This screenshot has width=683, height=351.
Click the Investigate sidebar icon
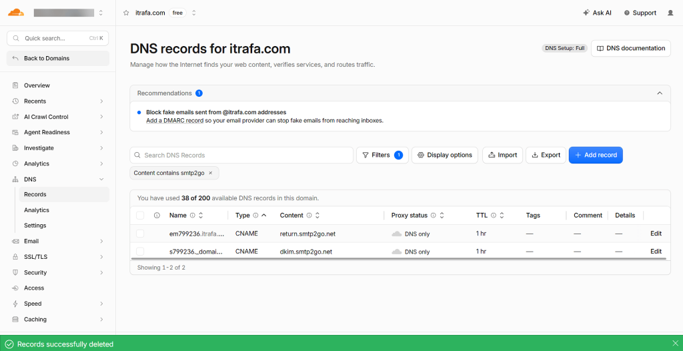coord(15,148)
